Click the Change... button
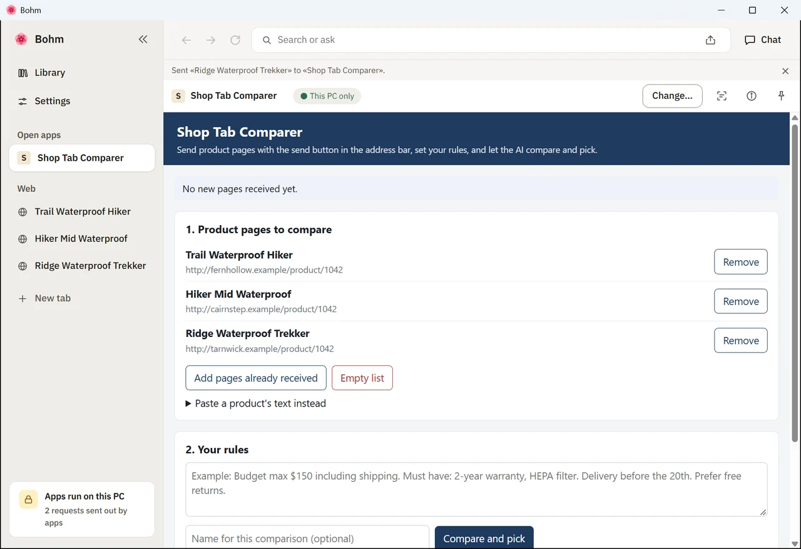Viewport: 801px width, 549px height. [672, 96]
